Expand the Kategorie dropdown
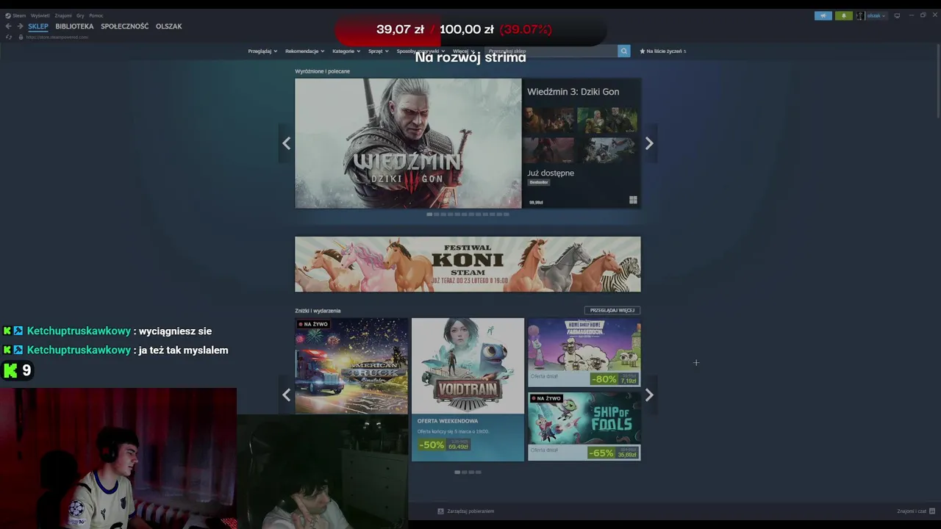The image size is (941, 529). click(x=346, y=51)
